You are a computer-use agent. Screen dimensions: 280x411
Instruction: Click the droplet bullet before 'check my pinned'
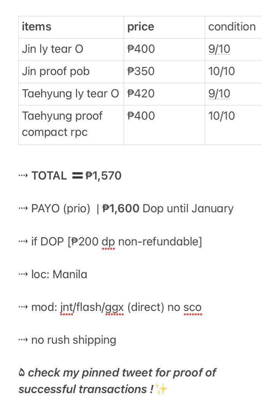pos(22,373)
